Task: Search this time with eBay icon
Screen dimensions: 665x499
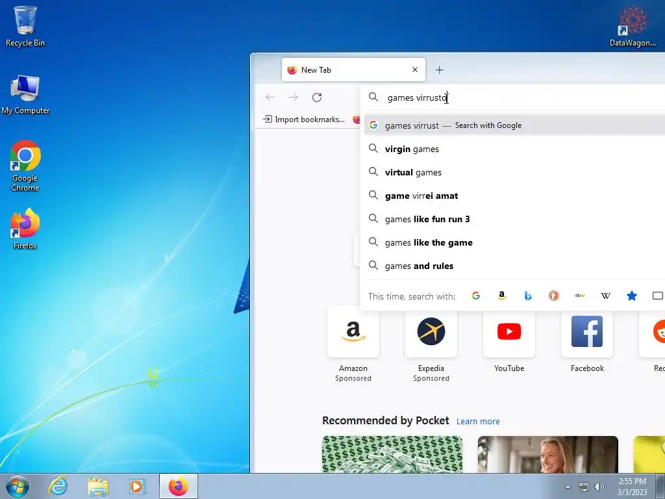Action: (x=580, y=296)
